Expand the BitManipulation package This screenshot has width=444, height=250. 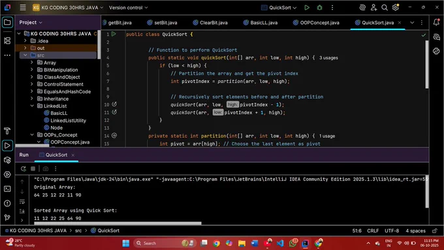(x=32, y=70)
